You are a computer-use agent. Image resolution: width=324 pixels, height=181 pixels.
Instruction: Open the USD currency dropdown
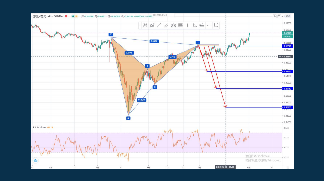click(x=288, y=16)
